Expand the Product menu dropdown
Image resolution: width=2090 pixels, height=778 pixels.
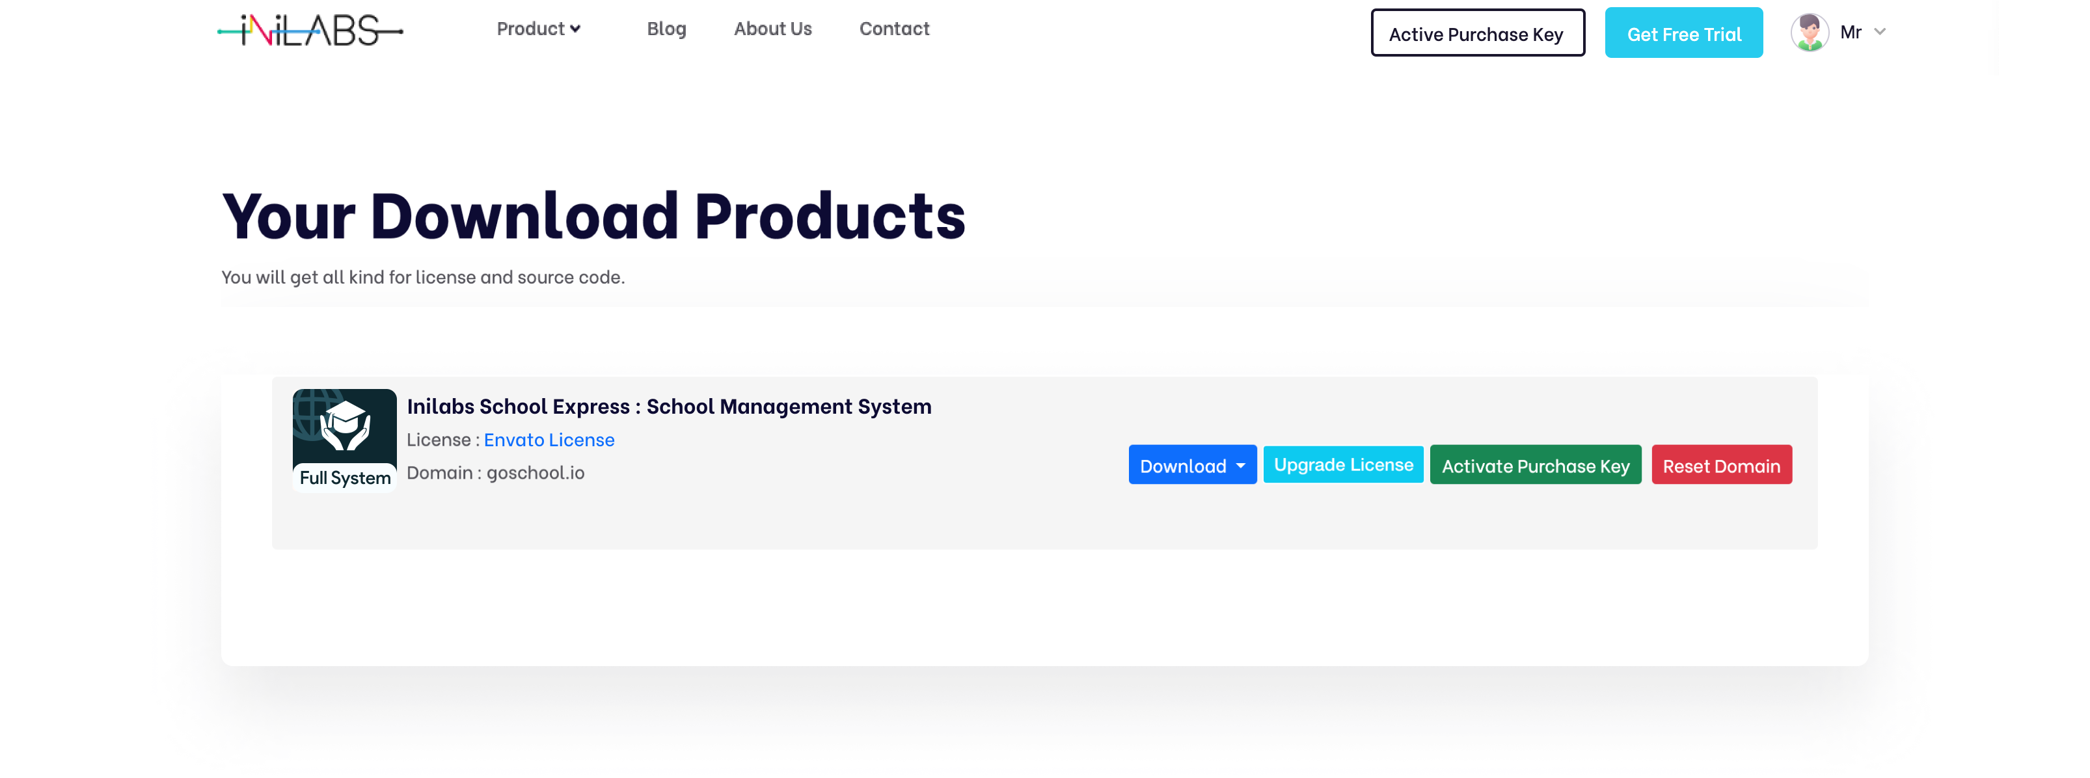pos(539,29)
